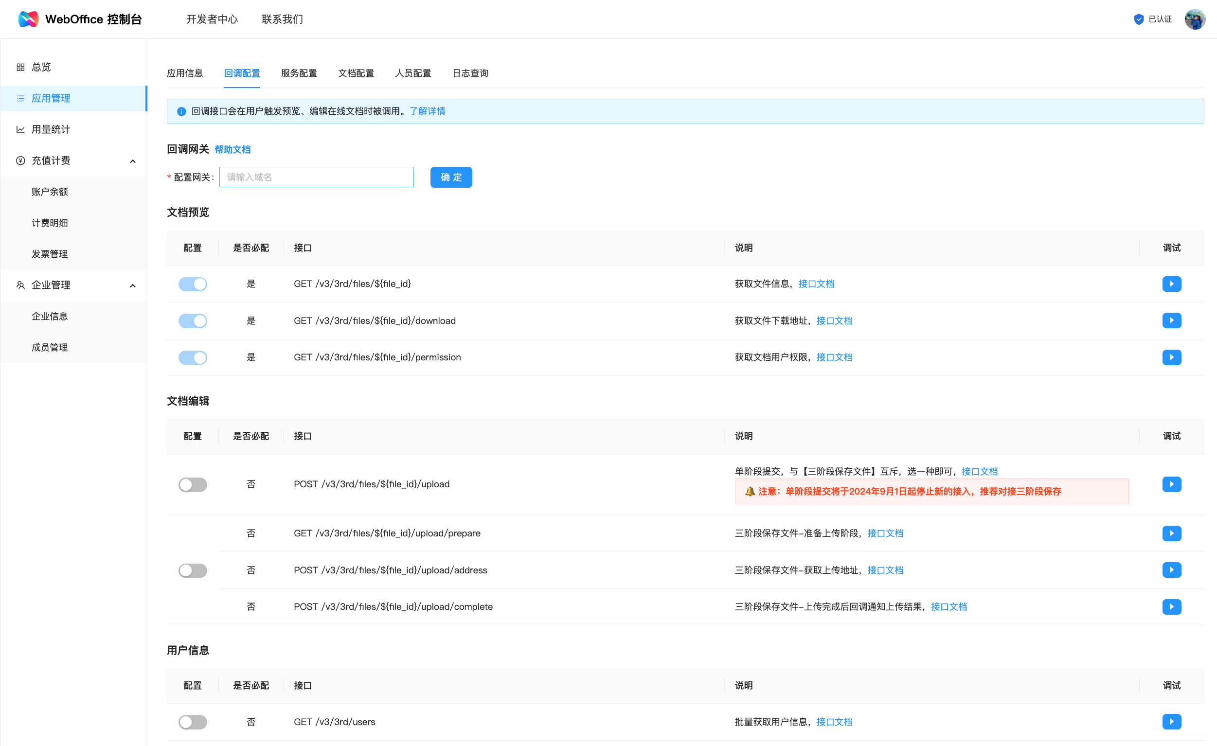1217x746 pixels.
Task: Enable the single-stage upload toggle
Action: (193, 484)
